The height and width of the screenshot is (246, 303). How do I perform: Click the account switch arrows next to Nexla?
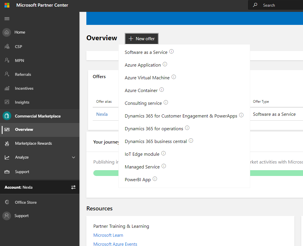pos(73,187)
